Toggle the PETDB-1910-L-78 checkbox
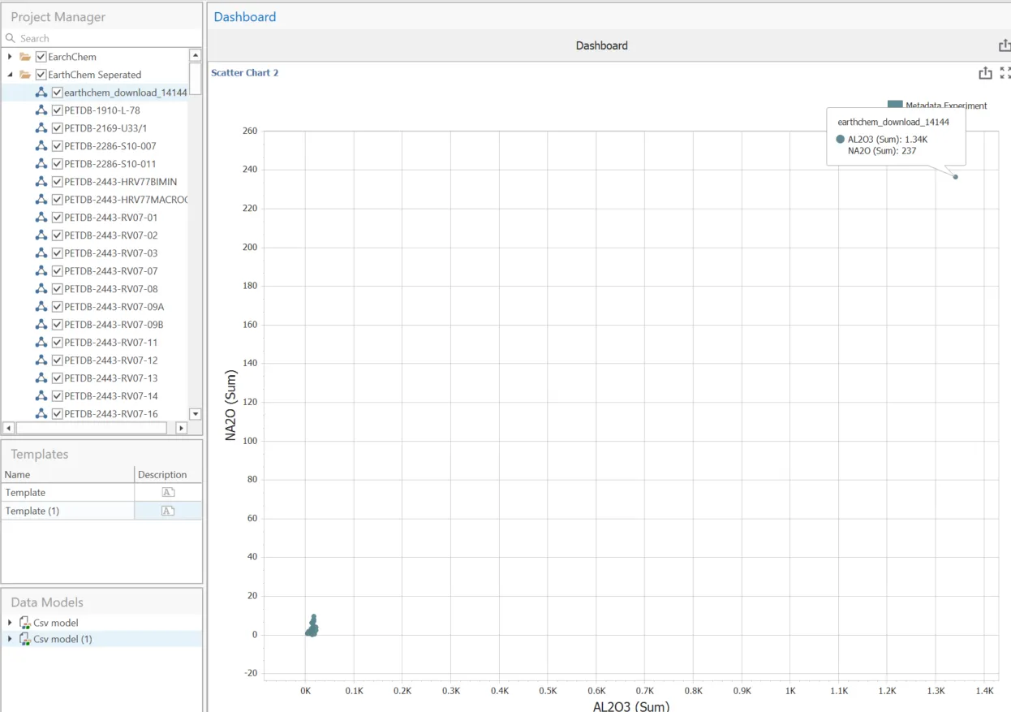 (57, 110)
